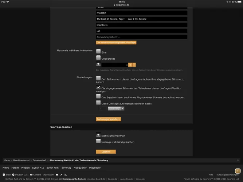Click the Black style gear icon
Image resolution: width=243 pixels, height=182 pixels.
click(x=4, y=175)
